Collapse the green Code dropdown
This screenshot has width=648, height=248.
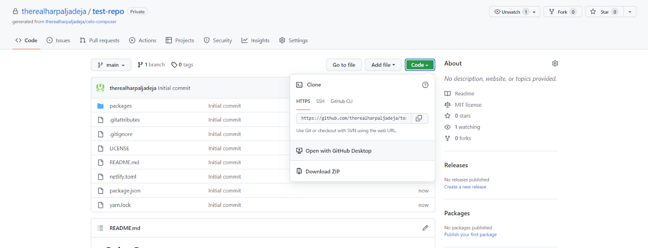[x=420, y=65]
